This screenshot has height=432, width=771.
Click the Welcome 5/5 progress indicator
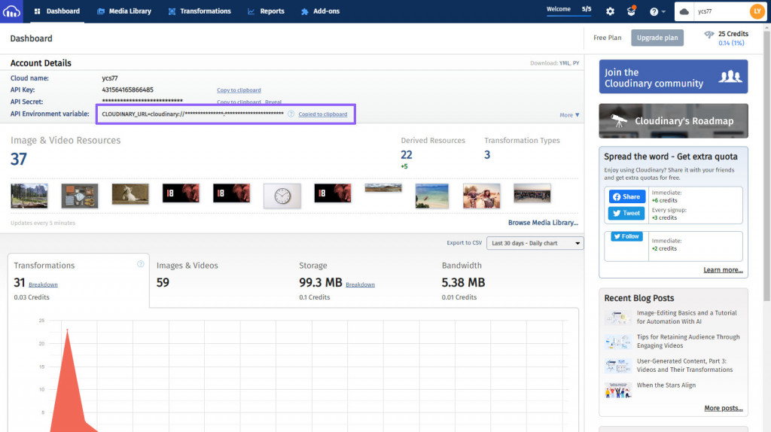(569, 11)
